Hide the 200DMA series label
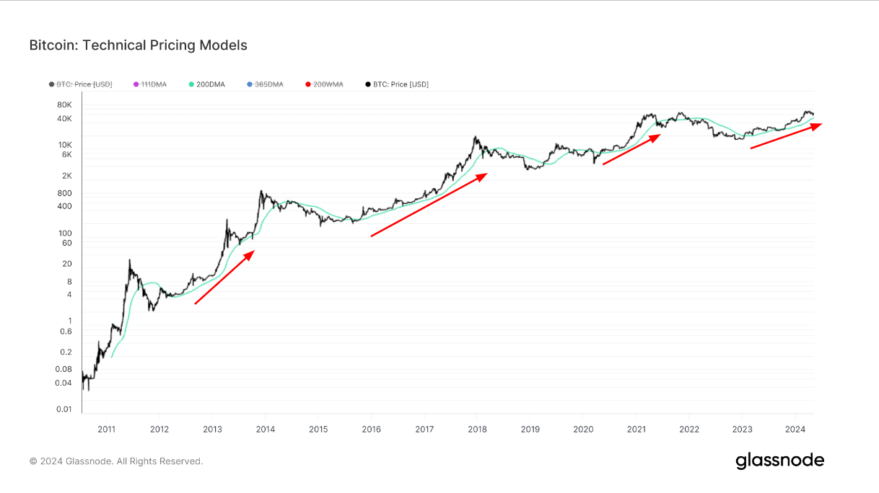The width and height of the screenshot is (879, 493). pos(211,84)
